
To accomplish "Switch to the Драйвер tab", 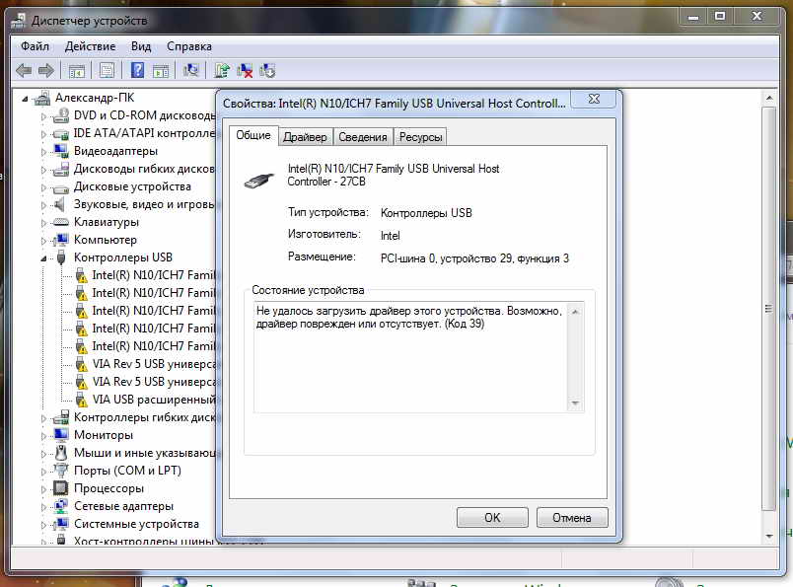I will click(305, 137).
